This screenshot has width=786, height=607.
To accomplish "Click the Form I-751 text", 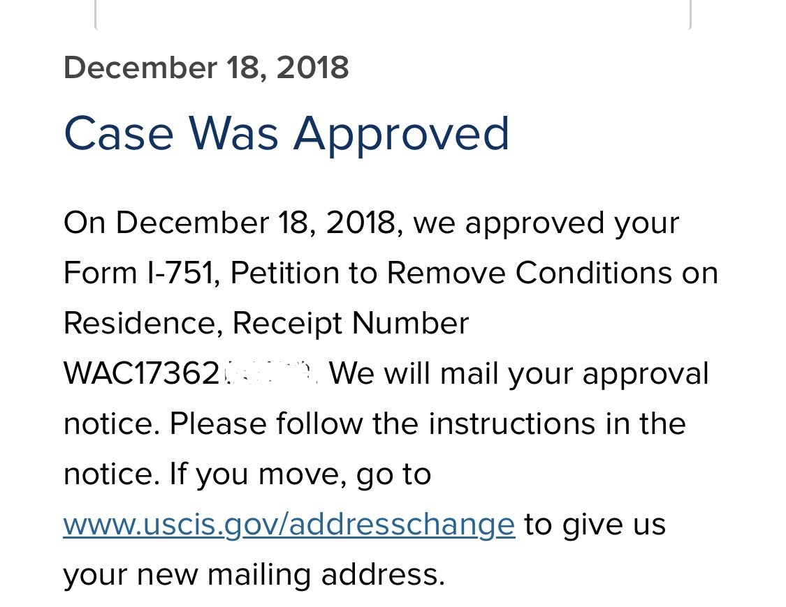I will click(x=142, y=273).
